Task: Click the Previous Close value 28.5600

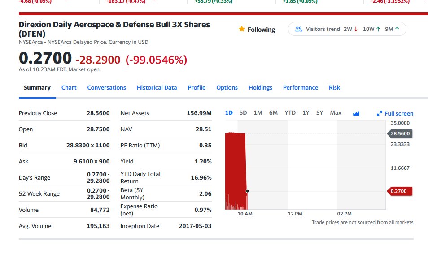Action: [x=98, y=113]
